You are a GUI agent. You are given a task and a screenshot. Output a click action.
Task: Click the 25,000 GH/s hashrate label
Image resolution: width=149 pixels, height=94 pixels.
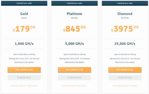point(125,44)
